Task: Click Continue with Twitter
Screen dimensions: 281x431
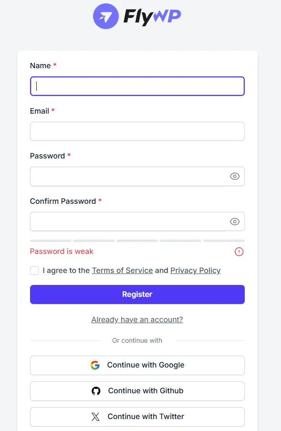Action: [x=137, y=416]
